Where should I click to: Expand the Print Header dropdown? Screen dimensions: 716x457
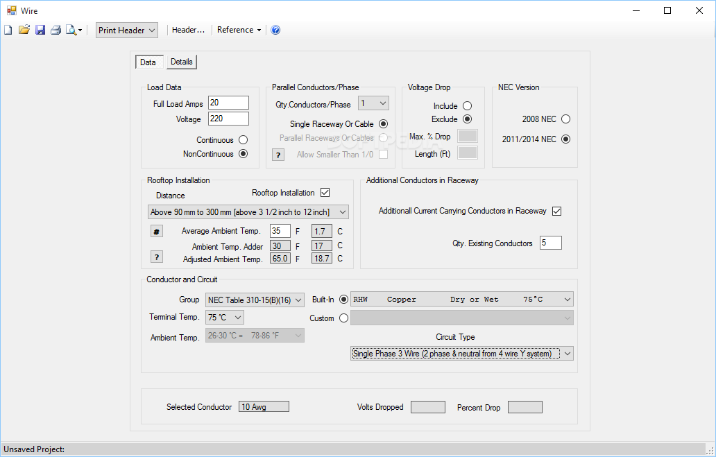tap(127, 30)
